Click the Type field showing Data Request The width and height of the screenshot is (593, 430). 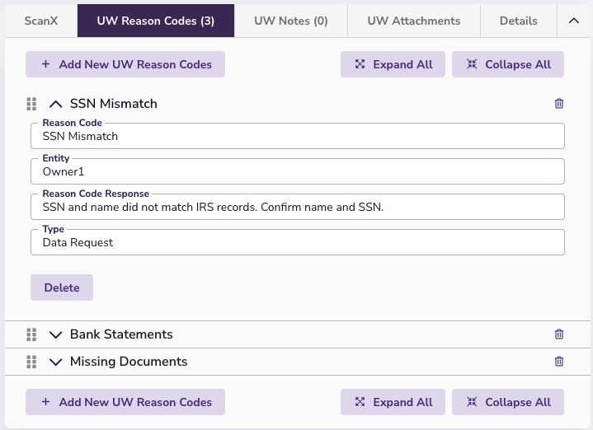(298, 242)
